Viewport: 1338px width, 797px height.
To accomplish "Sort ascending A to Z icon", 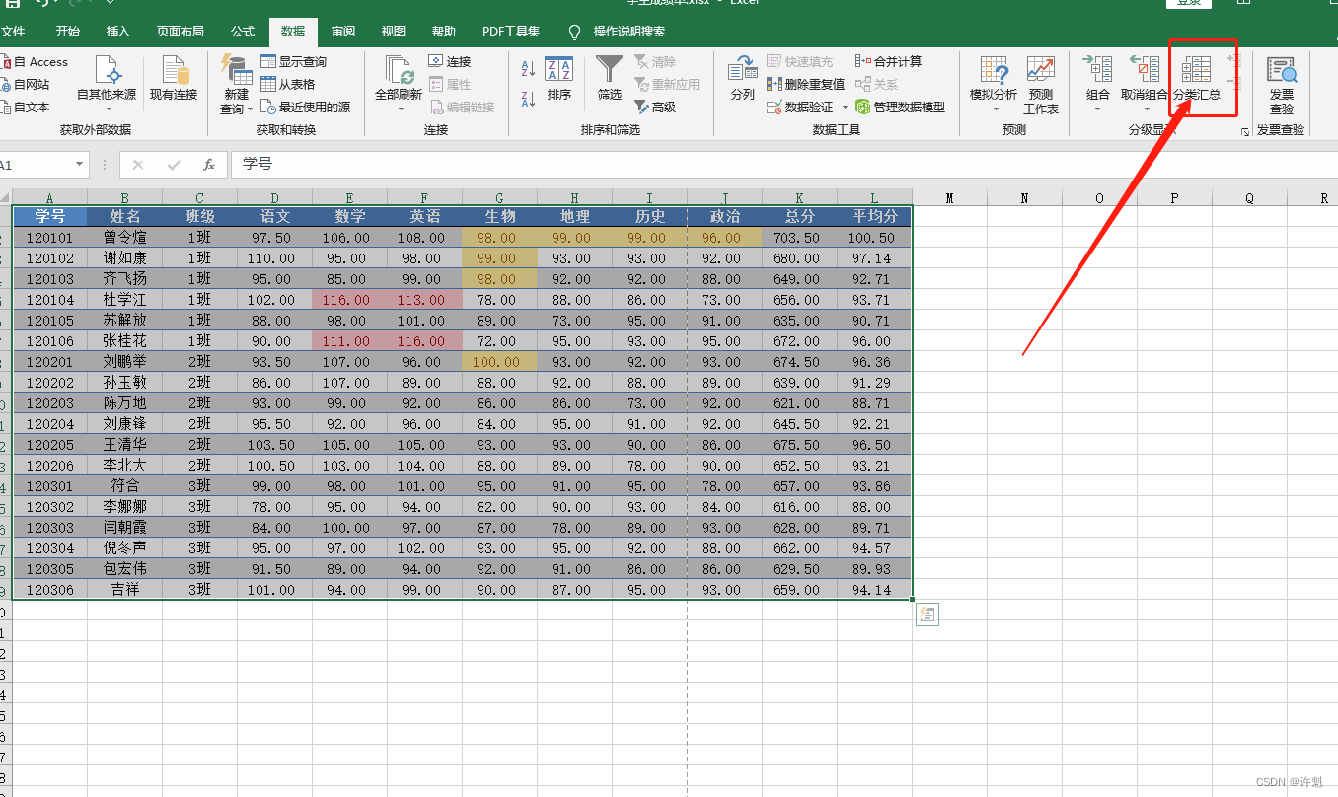I will [528, 69].
